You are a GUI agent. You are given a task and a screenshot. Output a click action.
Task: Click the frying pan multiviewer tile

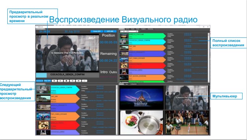[141, 122]
